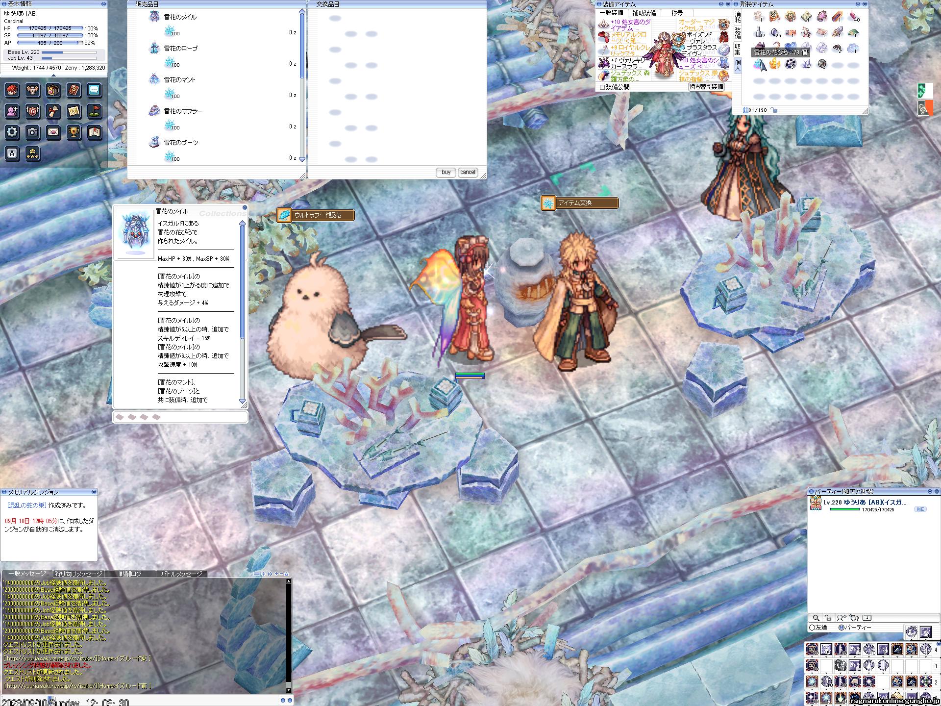
Task: Select 雪花のブーツ in the sale list
Action: point(181,143)
